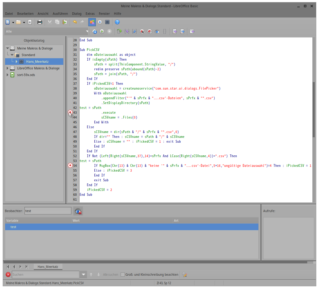
Task: Open the Suchen field history dropdown
Action: pos(83,275)
